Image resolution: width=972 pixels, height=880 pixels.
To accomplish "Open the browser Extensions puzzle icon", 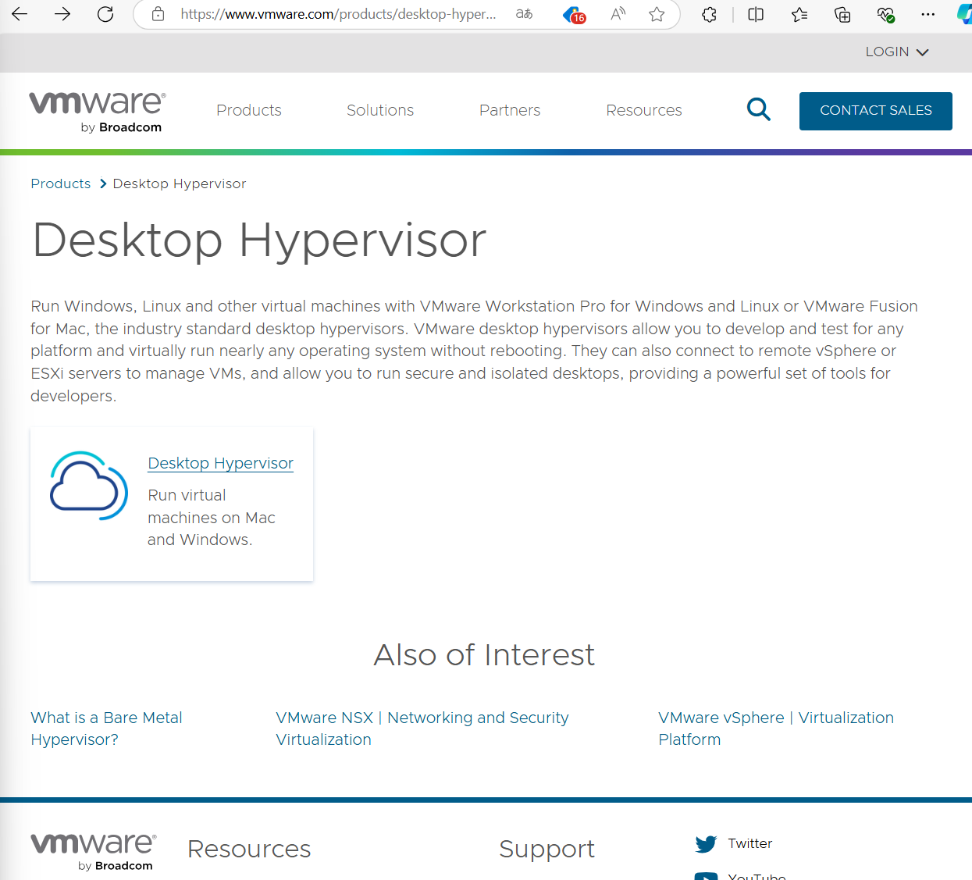I will coord(709,14).
